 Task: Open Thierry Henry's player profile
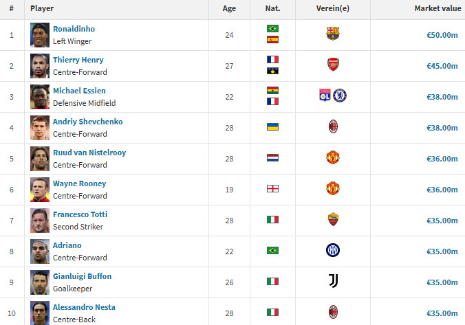78,60
